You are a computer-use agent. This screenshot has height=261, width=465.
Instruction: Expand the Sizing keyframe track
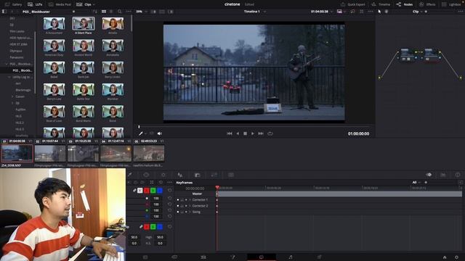[x=190, y=212]
